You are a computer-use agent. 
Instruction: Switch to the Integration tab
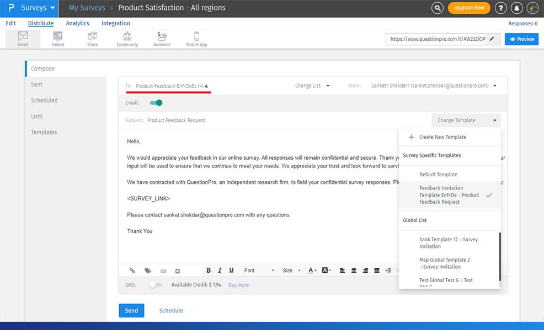pos(115,23)
